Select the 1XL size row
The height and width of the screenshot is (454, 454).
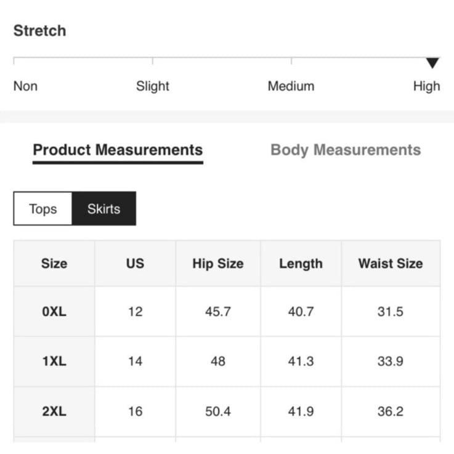(x=227, y=362)
